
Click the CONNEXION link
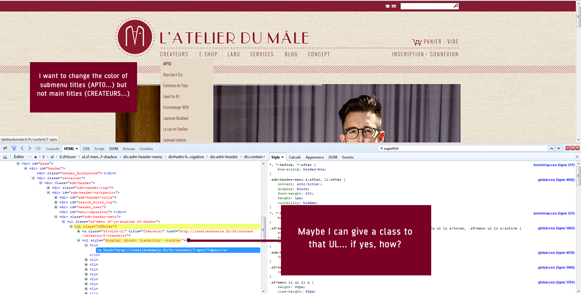(x=444, y=54)
